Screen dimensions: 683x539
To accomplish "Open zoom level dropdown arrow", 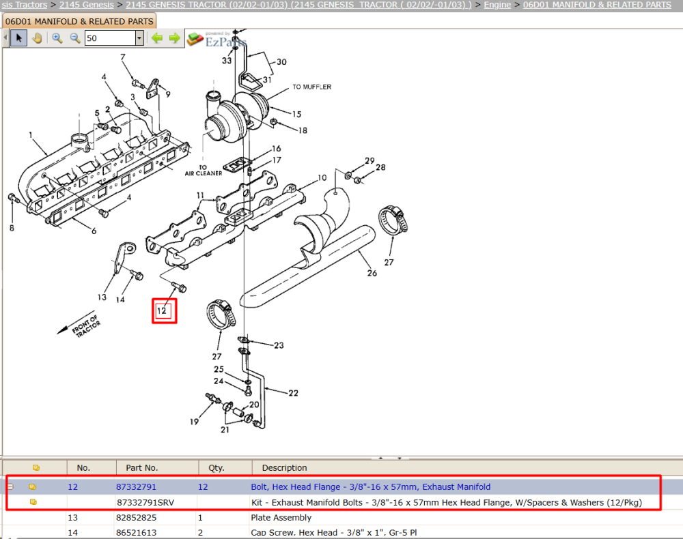I will [139, 38].
